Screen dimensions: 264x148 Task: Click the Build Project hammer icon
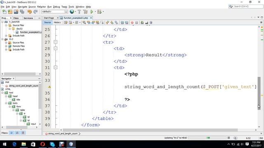79,12
